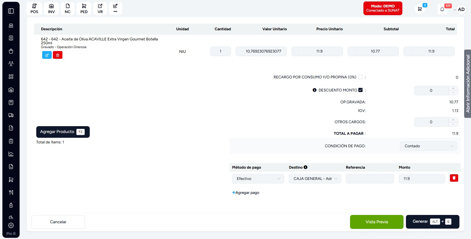Screen dimensions: 471x239
Task: Uncheck the Descuento Monto checkbox
Action: pos(360,90)
